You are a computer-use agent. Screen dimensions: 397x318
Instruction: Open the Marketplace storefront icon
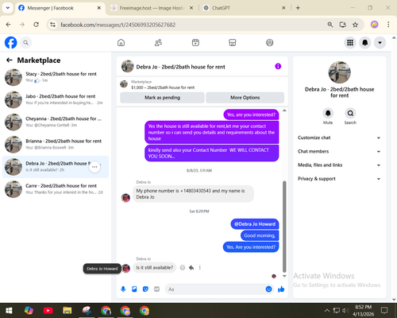coord(233,43)
